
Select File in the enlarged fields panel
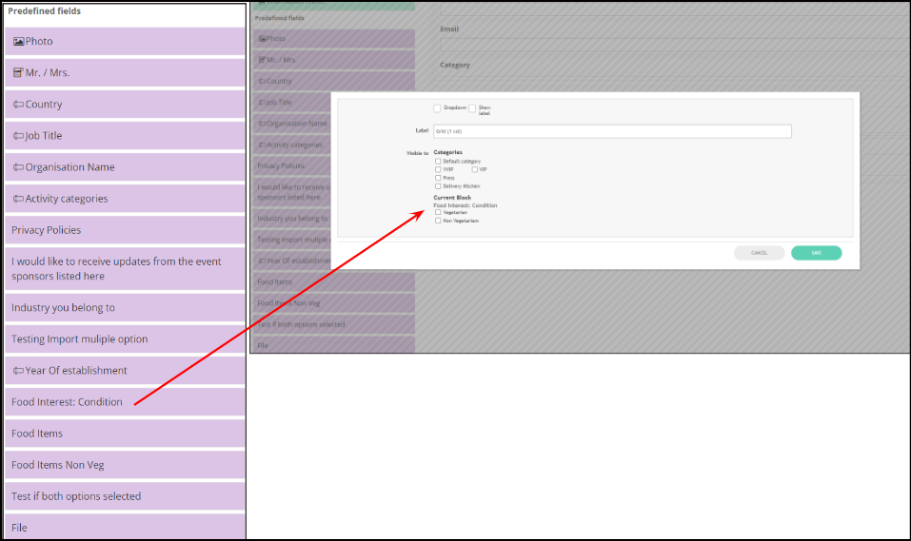[x=125, y=527]
